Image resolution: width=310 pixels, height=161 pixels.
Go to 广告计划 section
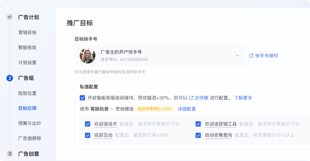click(29, 17)
